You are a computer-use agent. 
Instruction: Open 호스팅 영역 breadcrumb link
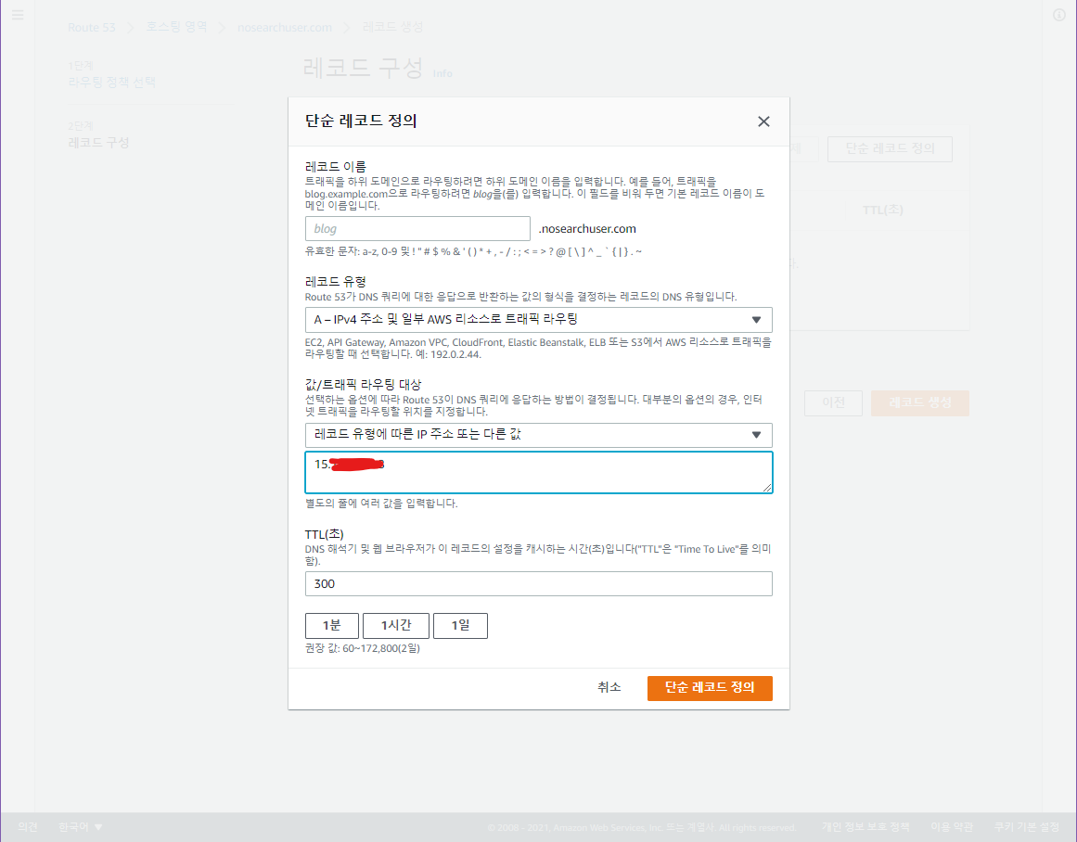[176, 27]
